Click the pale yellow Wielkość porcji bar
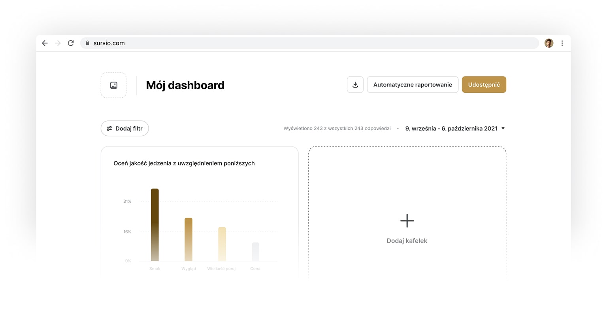The height and width of the screenshot is (312, 607). (x=222, y=244)
